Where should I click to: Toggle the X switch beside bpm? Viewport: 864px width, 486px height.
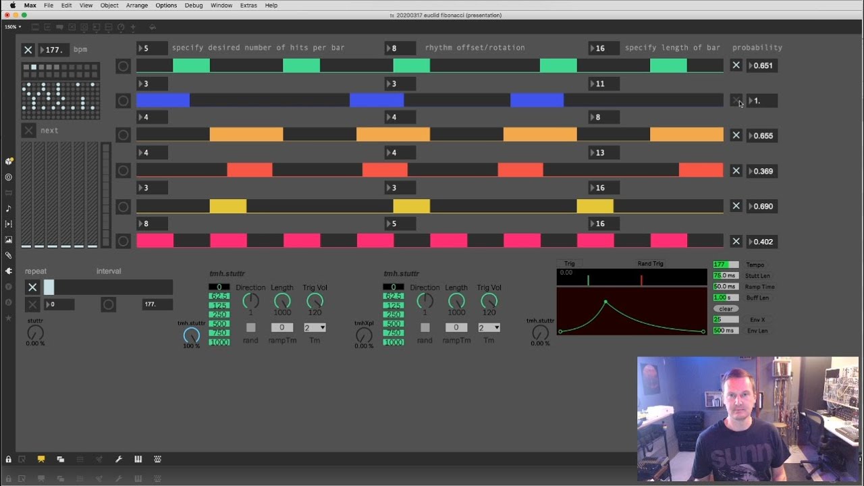point(28,50)
